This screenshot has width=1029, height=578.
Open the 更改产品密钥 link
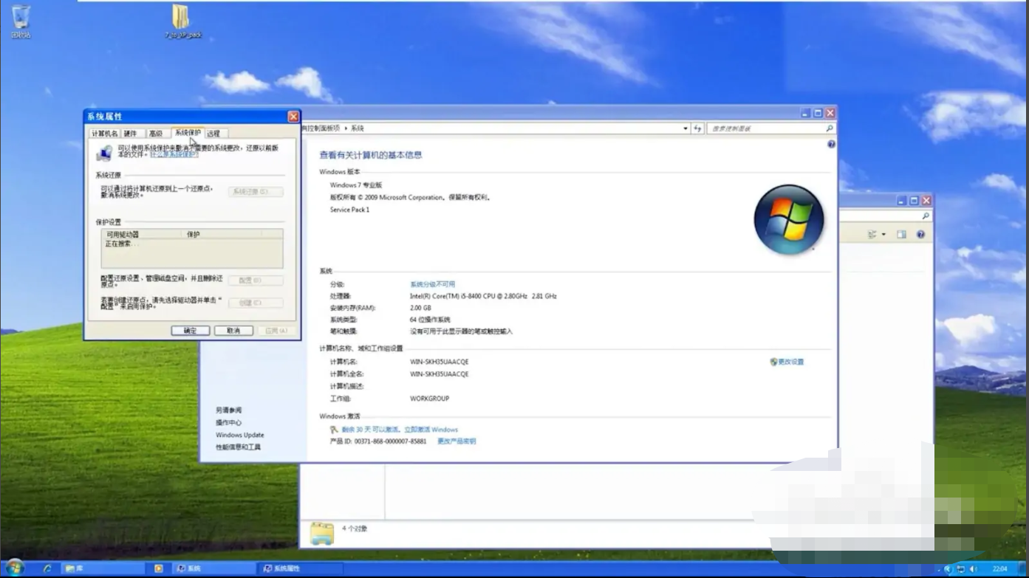point(457,441)
